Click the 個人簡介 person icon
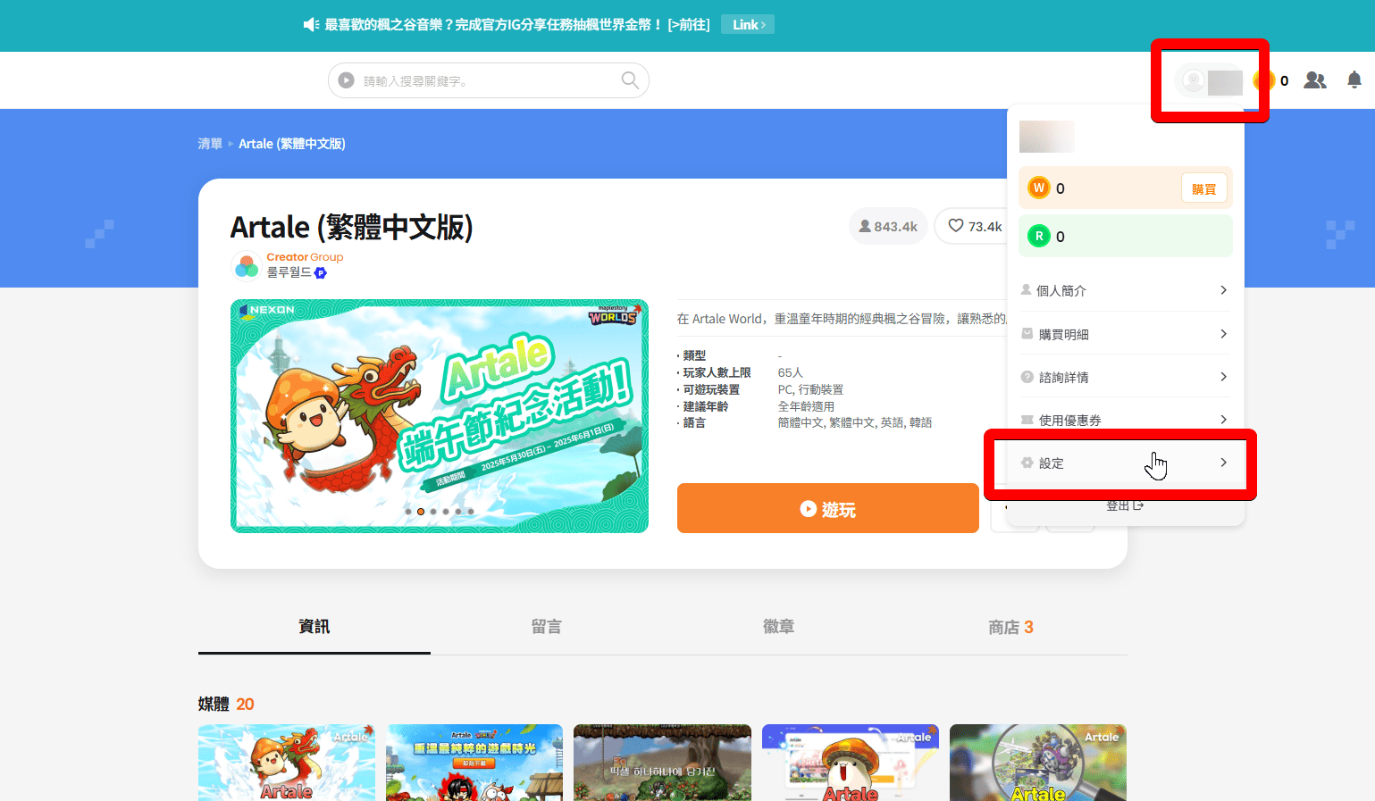Image resolution: width=1375 pixels, height=801 pixels. pyautogui.click(x=1027, y=289)
